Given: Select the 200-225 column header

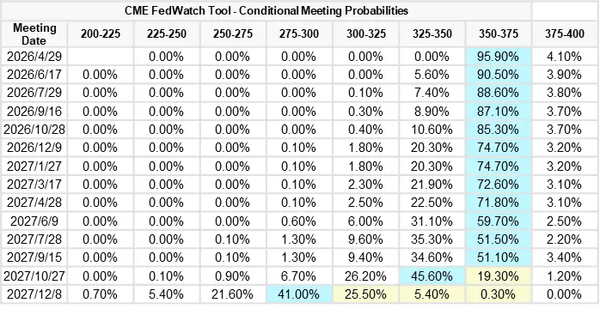Looking at the screenshot, I should (101, 34).
